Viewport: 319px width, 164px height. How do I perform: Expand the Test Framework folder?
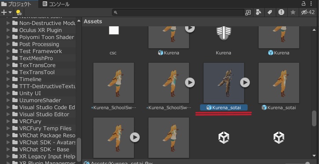pos(8,51)
